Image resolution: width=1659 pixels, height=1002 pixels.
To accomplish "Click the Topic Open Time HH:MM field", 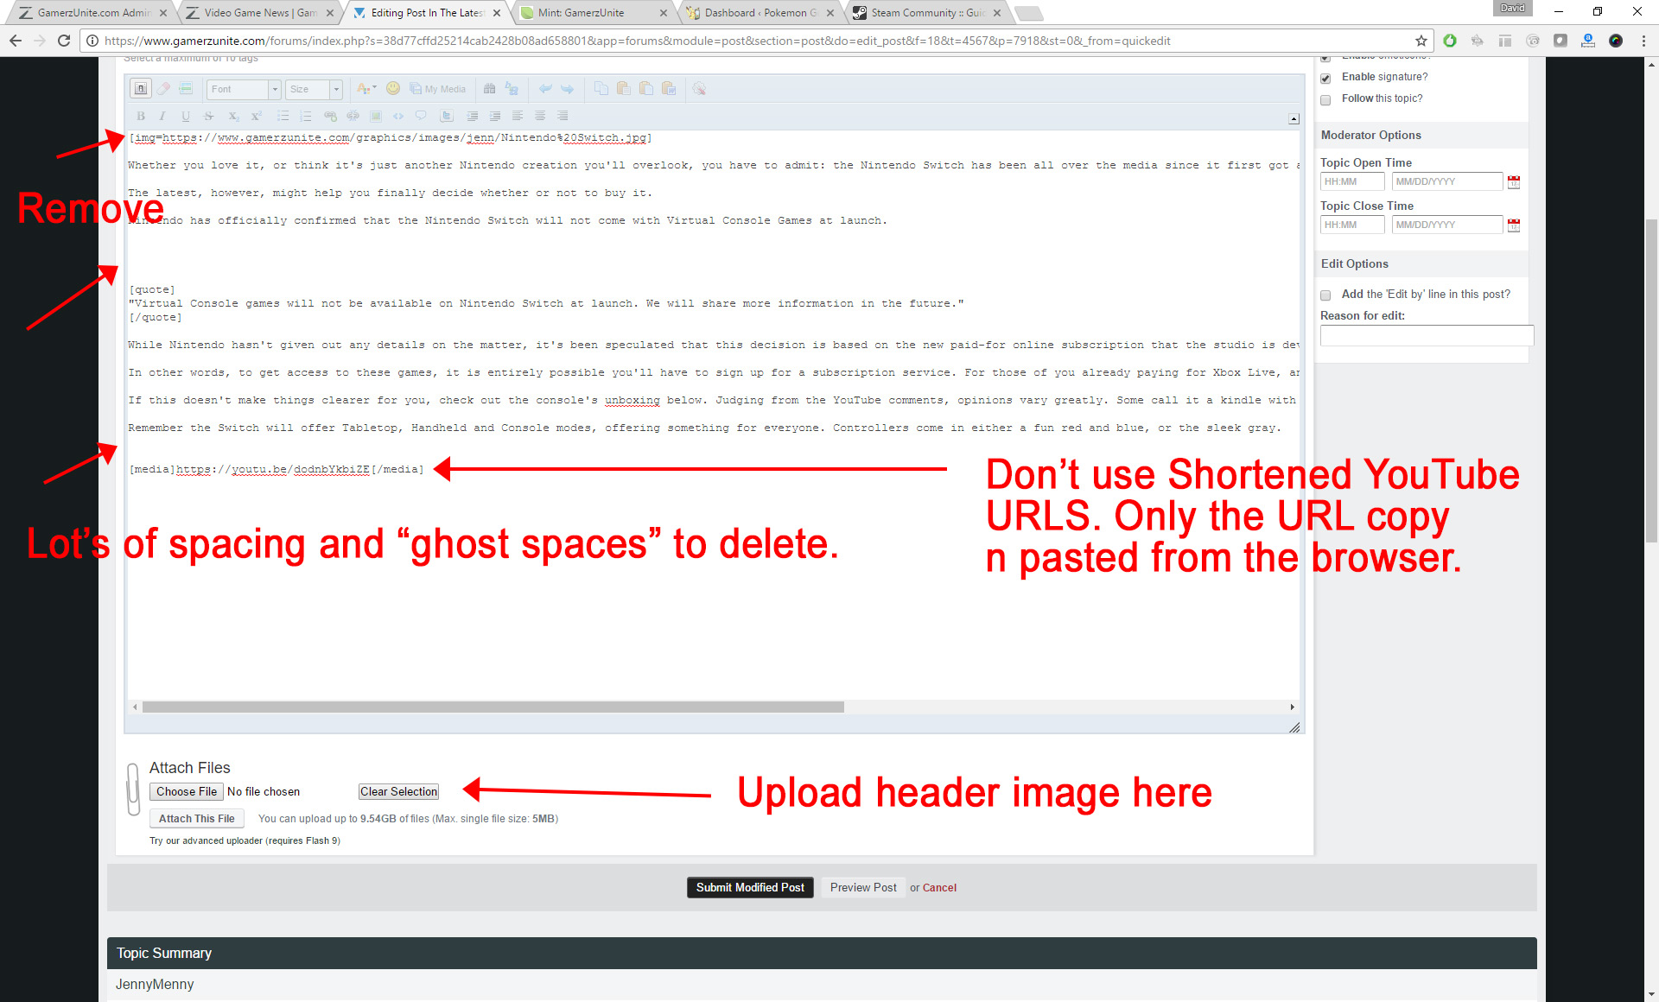I will (1352, 181).
